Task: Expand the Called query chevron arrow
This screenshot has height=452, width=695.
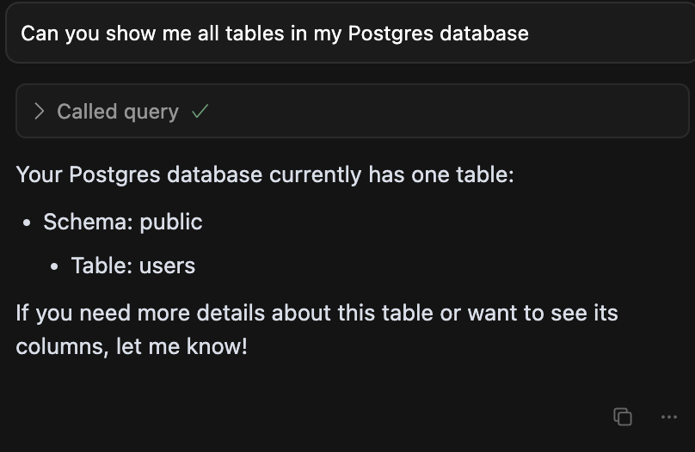Action: (39, 111)
